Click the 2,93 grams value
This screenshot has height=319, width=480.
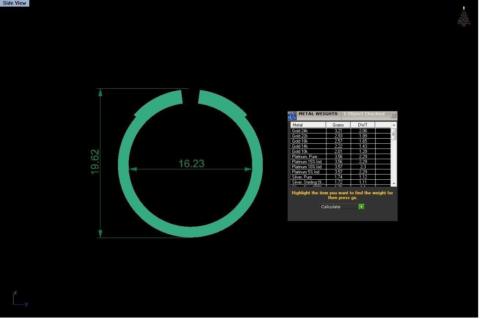[338, 136]
